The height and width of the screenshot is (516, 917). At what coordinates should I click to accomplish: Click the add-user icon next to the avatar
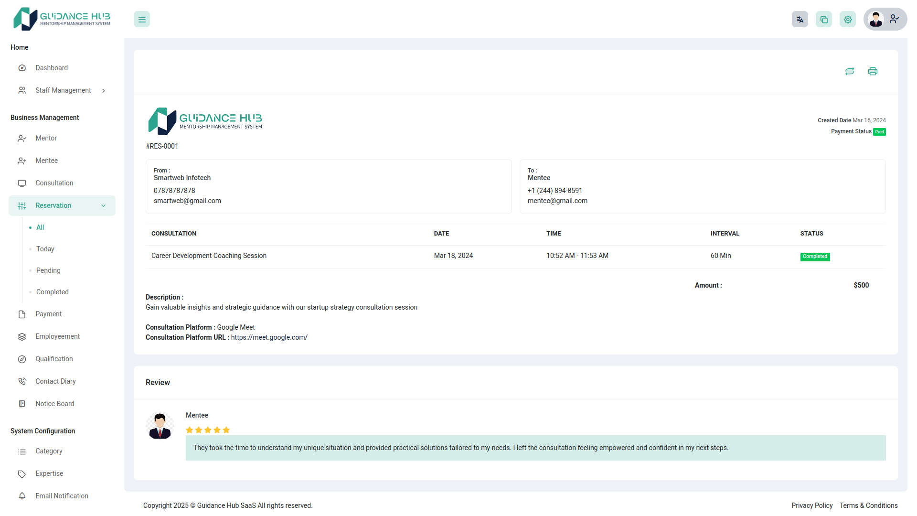[894, 19]
